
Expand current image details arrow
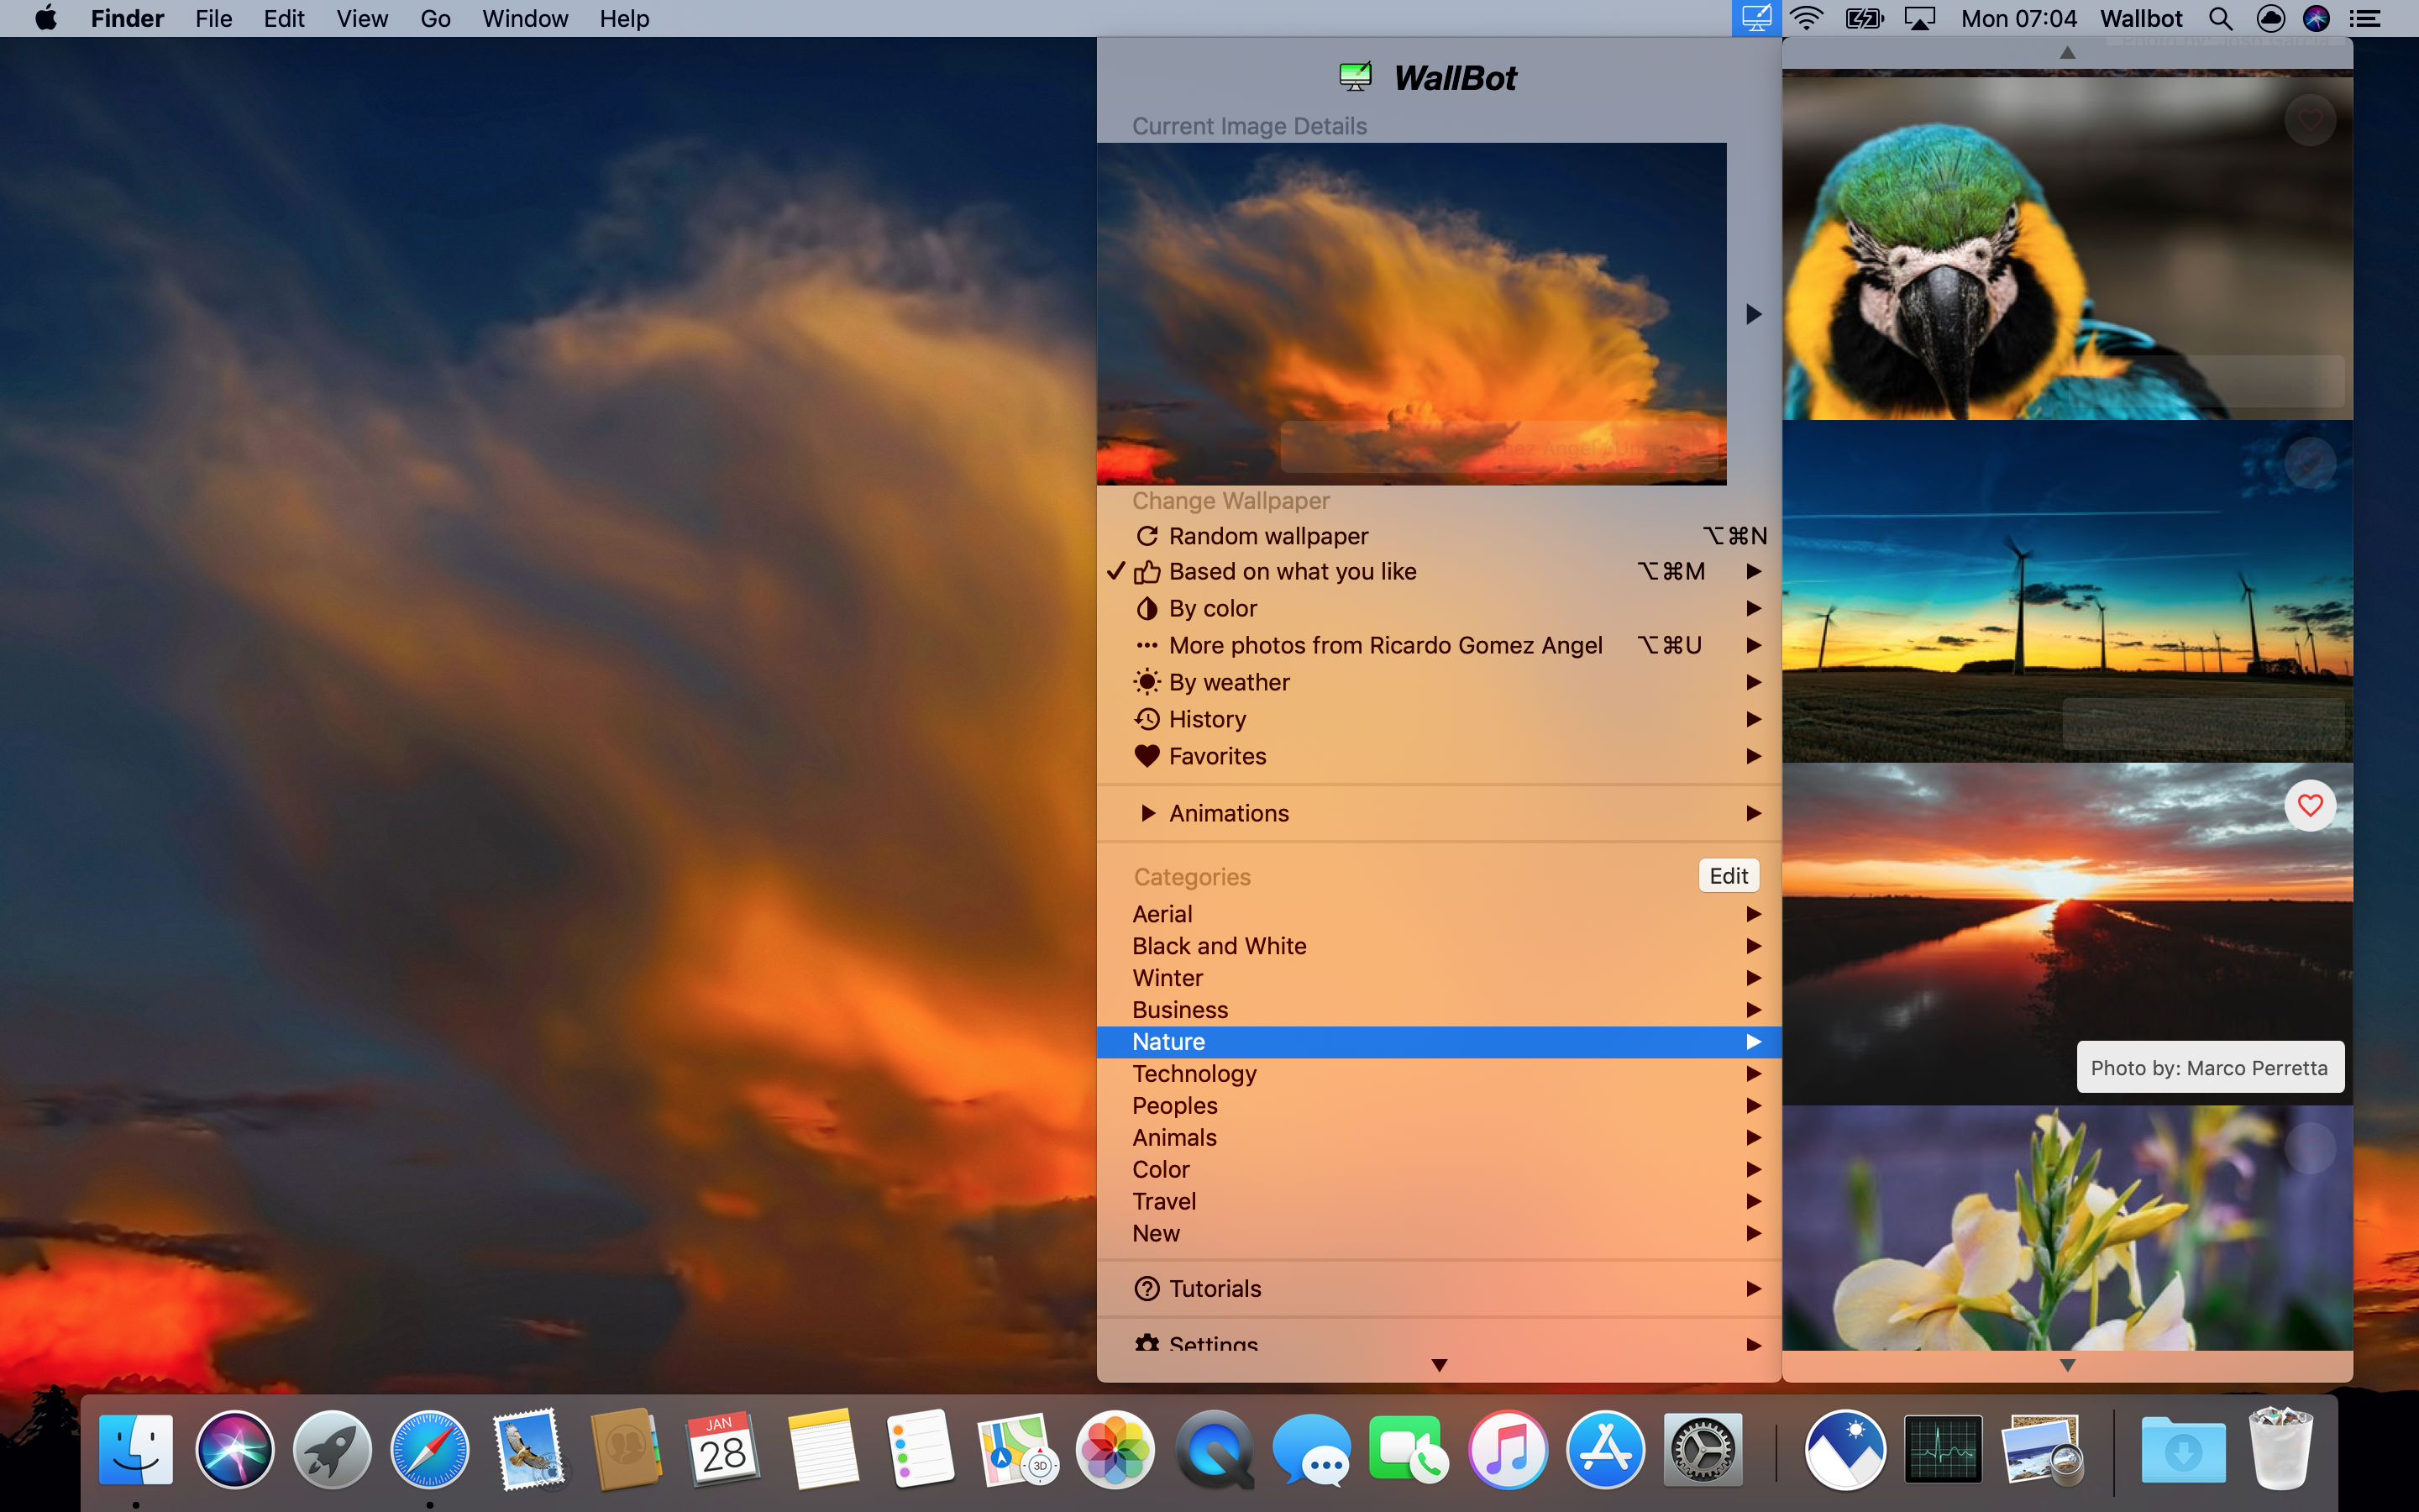tap(1753, 314)
